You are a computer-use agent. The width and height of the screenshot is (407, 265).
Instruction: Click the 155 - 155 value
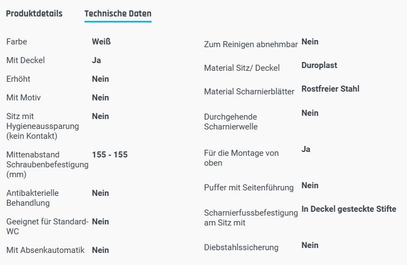[x=110, y=155]
